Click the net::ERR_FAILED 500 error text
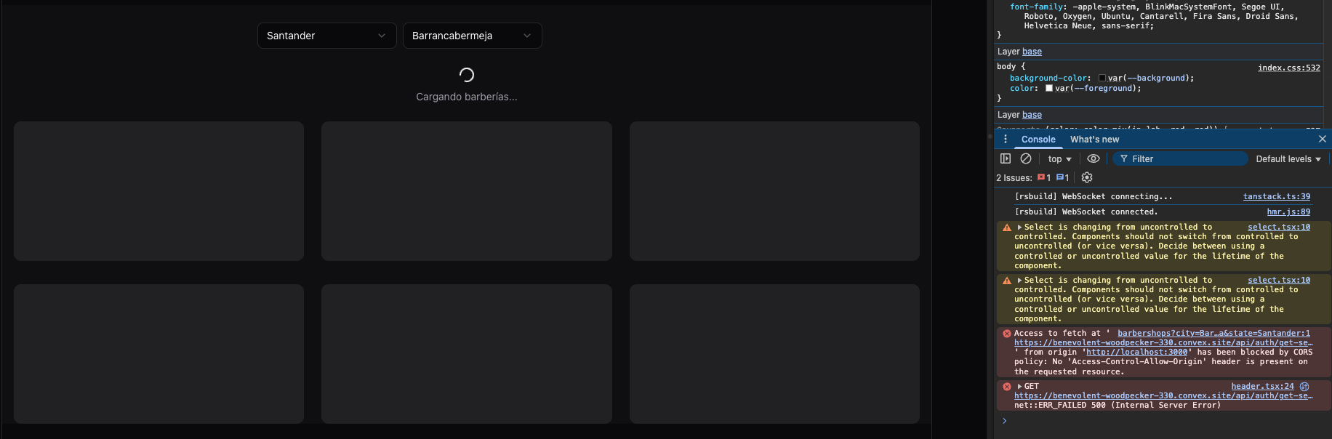1332x439 pixels. (1118, 406)
